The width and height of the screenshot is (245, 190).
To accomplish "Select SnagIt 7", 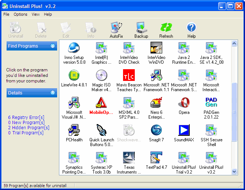I will tap(156, 133).
